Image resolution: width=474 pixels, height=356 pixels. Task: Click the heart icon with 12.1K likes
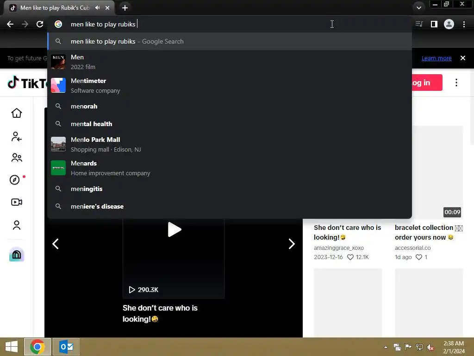tap(350, 257)
